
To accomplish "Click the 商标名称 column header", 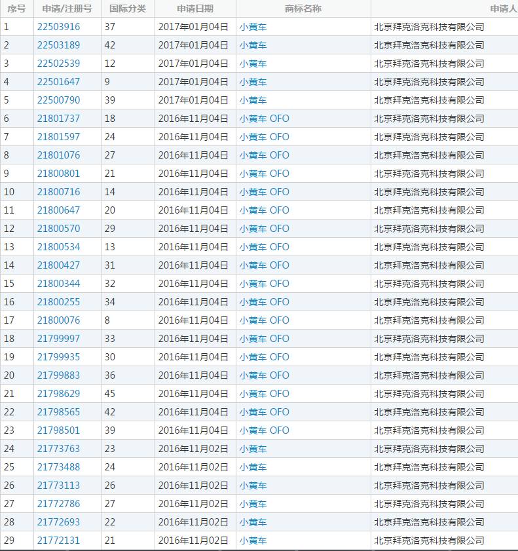I will [303, 9].
